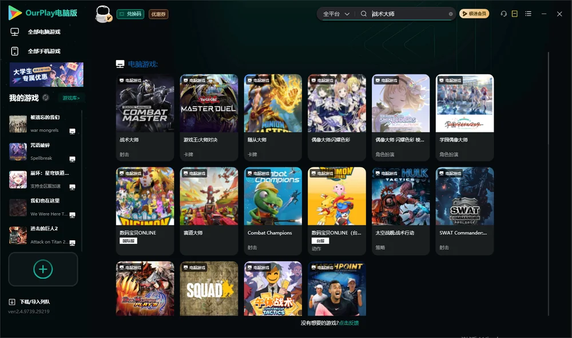Open the Combat Champions game card
572x338 pixels.
pyautogui.click(x=273, y=211)
